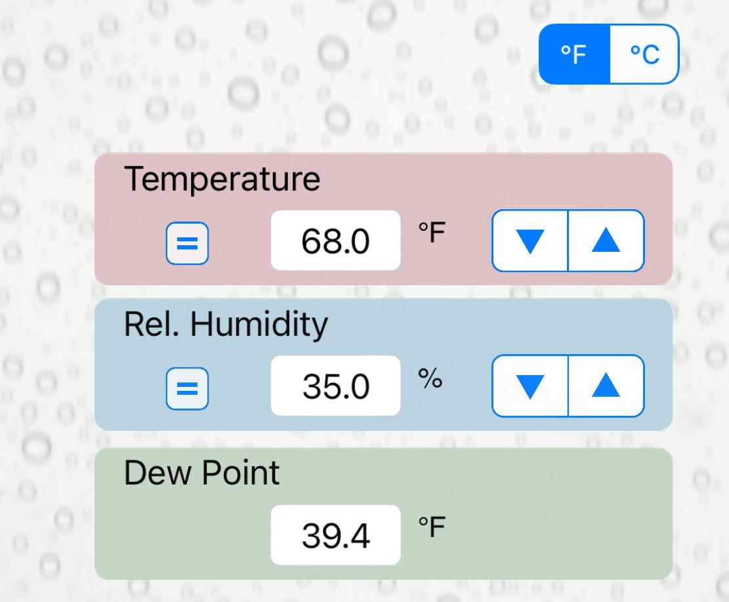
Task: Increase temperature using the stepper
Action: click(605, 241)
